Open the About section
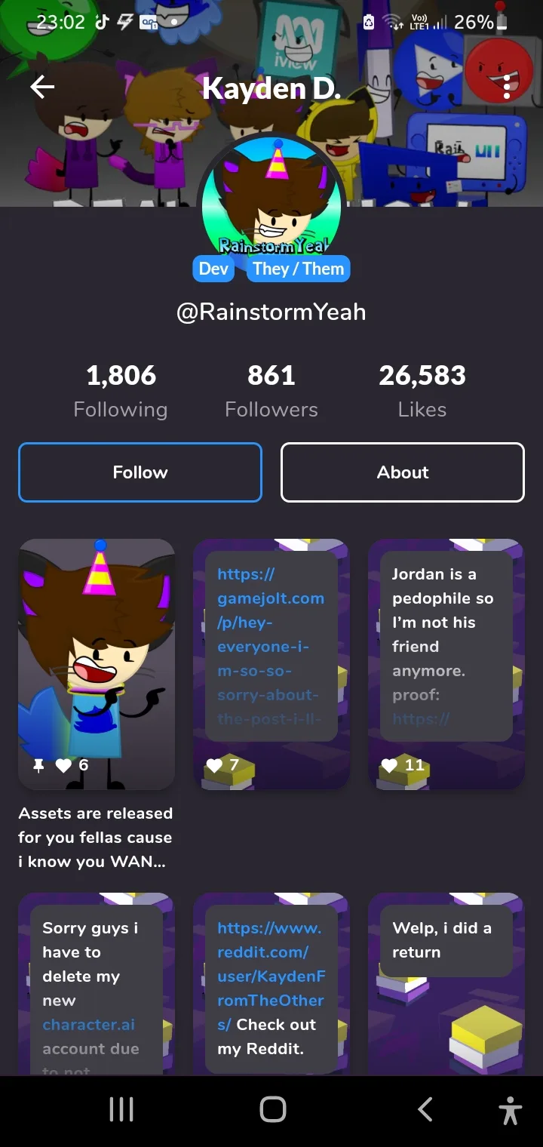This screenshot has width=543, height=1147. tap(403, 472)
